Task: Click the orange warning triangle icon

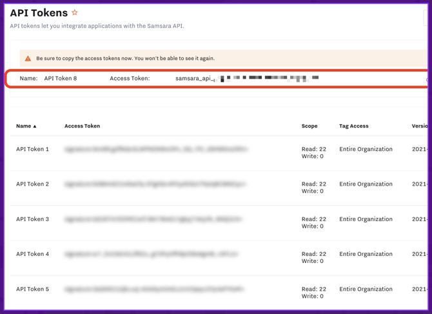Action: point(28,59)
